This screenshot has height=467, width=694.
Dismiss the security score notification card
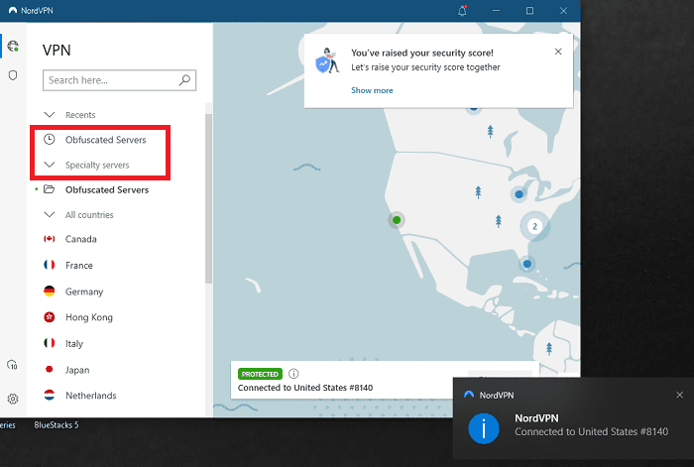click(x=558, y=52)
